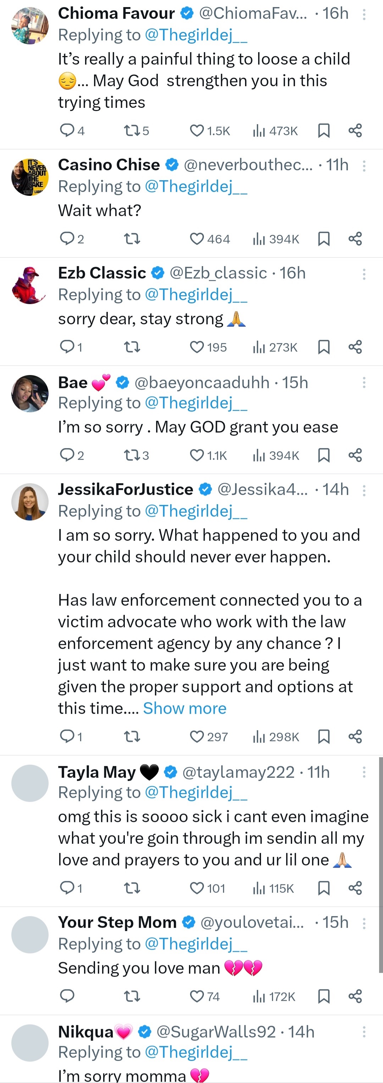The width and height of the screenshot is (383, 1083).
Task: View analytics on Ezb Classic's reply
Action: point(275,347)
